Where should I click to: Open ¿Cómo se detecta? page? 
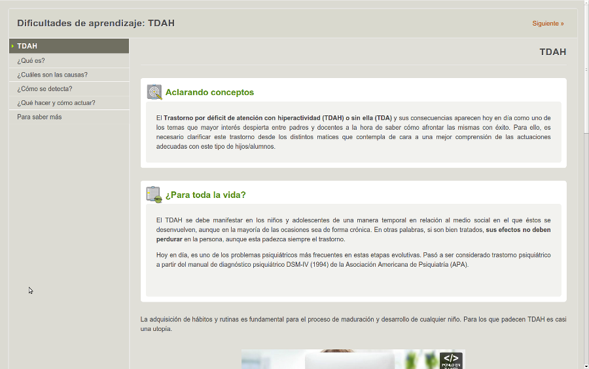coord(45,88)
